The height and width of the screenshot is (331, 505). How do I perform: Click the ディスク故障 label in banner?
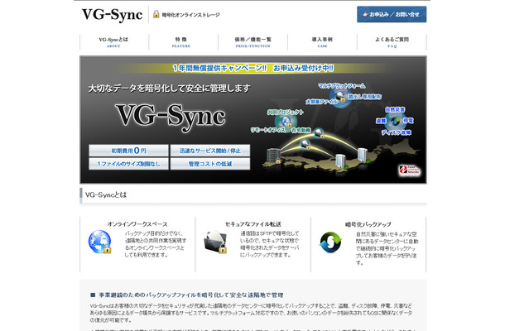click(x=397, y=132)
